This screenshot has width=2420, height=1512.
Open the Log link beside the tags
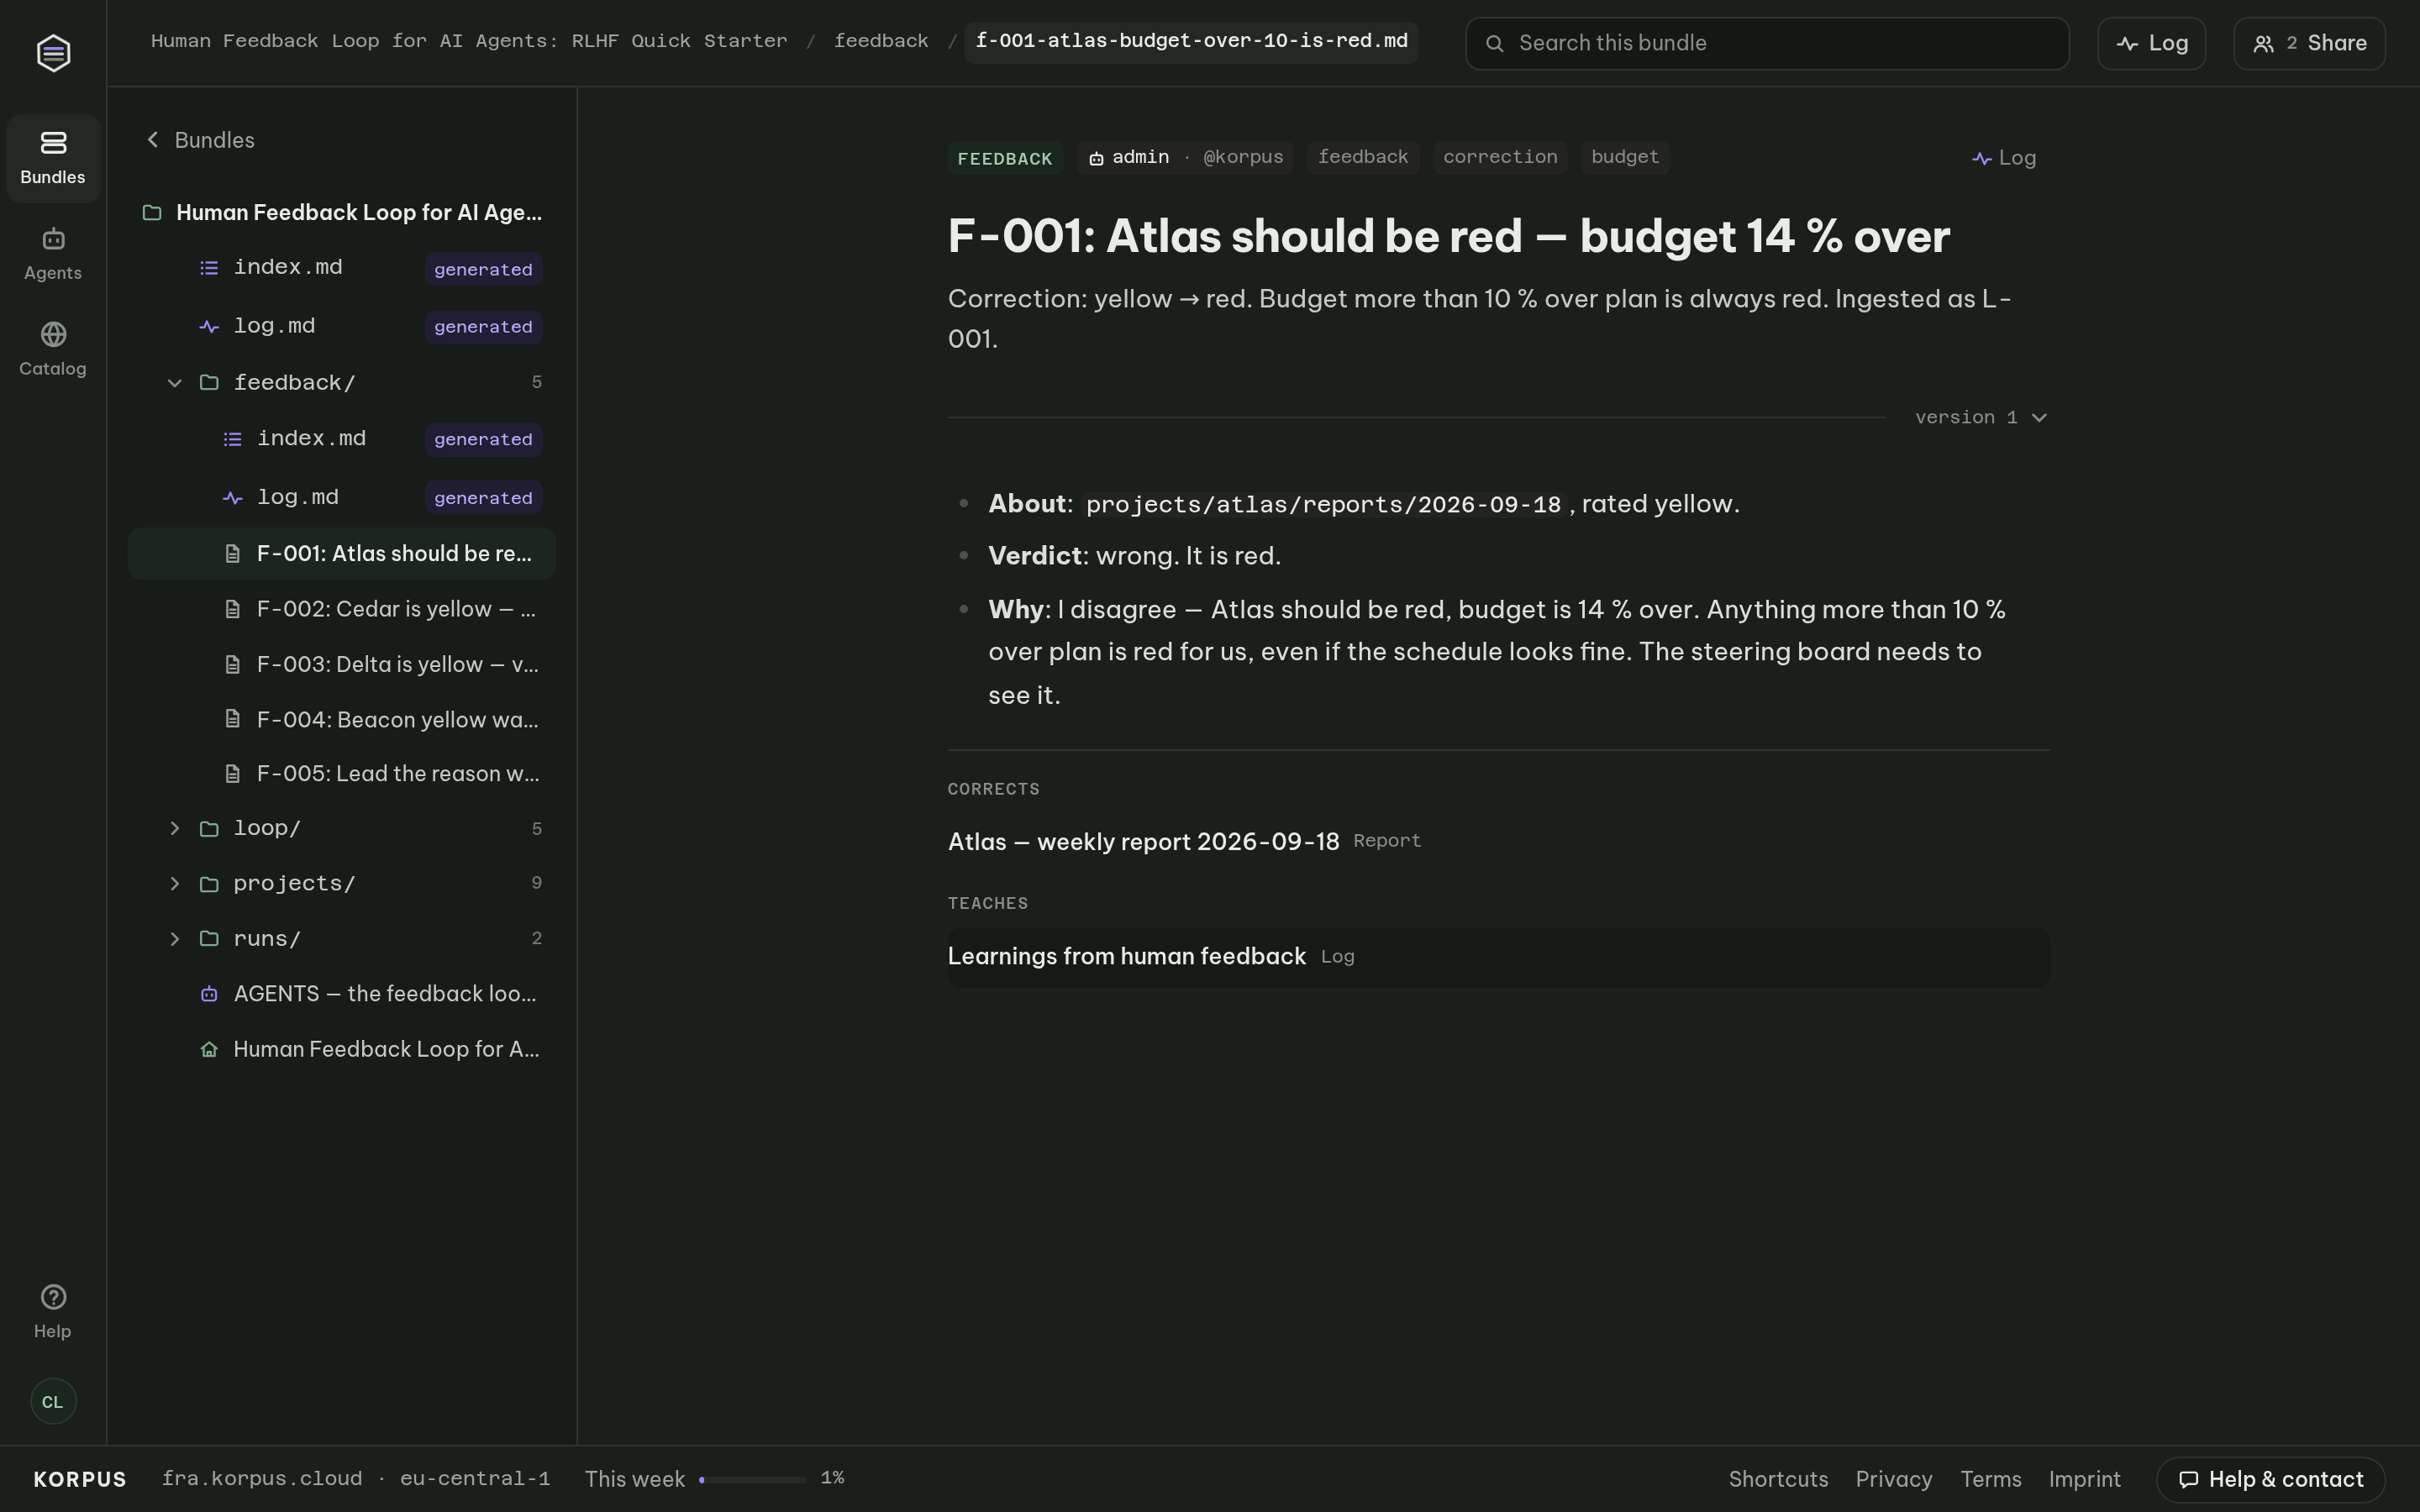(x=2004, y=158)
